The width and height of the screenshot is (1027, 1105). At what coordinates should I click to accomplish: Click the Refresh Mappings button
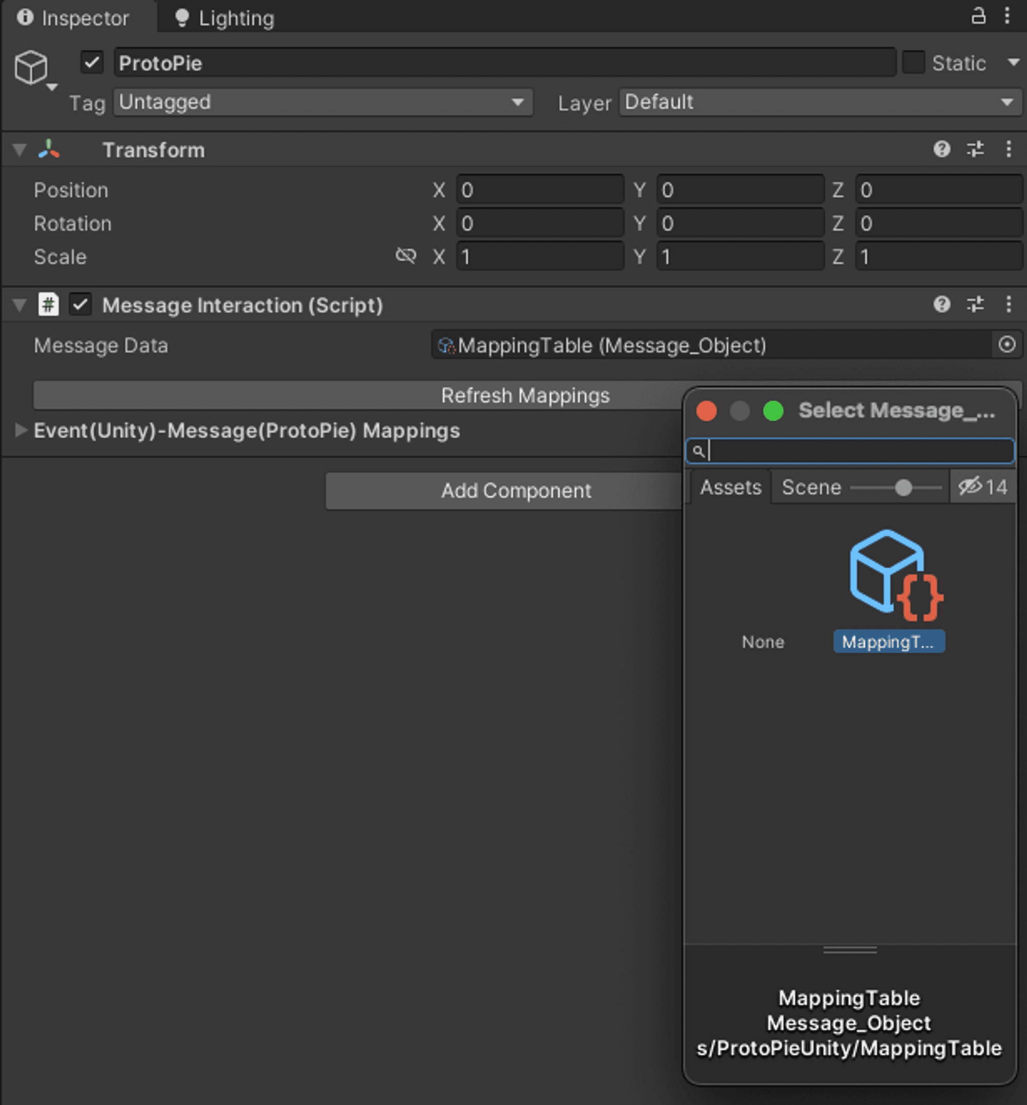pos(525,395)
